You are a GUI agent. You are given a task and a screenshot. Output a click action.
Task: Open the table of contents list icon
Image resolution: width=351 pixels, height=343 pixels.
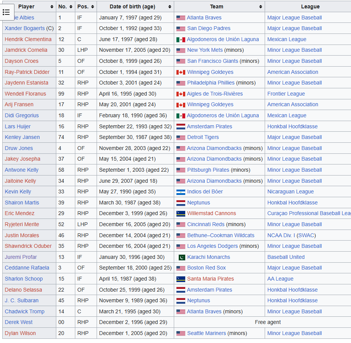coord(6,12)
